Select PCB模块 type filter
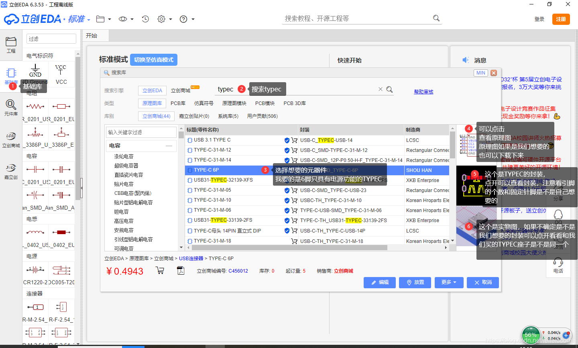 (x=265, y=103)
